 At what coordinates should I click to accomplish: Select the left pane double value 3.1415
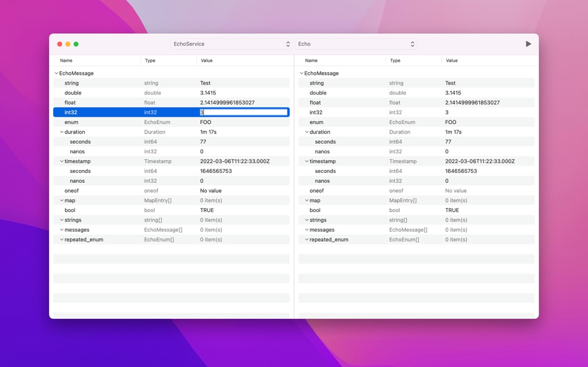point(208,93)
